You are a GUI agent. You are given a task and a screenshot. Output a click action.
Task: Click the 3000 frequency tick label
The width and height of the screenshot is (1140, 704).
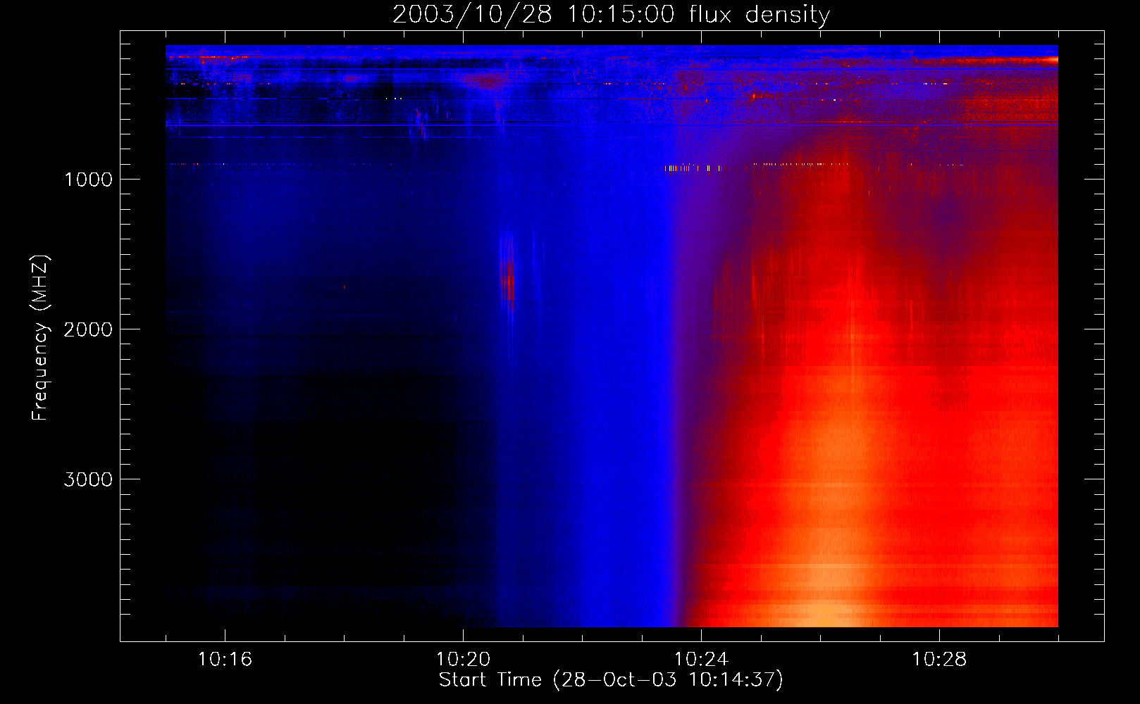88,479
